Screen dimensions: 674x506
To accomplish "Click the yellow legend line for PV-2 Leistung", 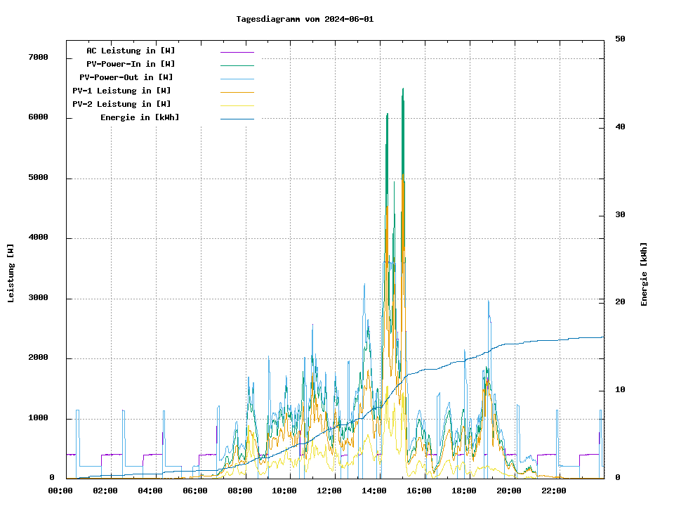I will 237,105.
